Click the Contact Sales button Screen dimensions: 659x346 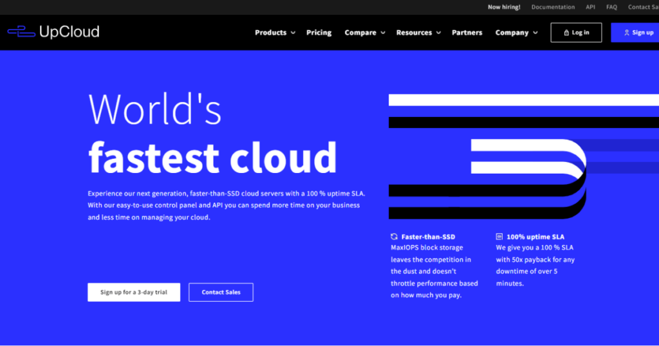click(221, 292)
